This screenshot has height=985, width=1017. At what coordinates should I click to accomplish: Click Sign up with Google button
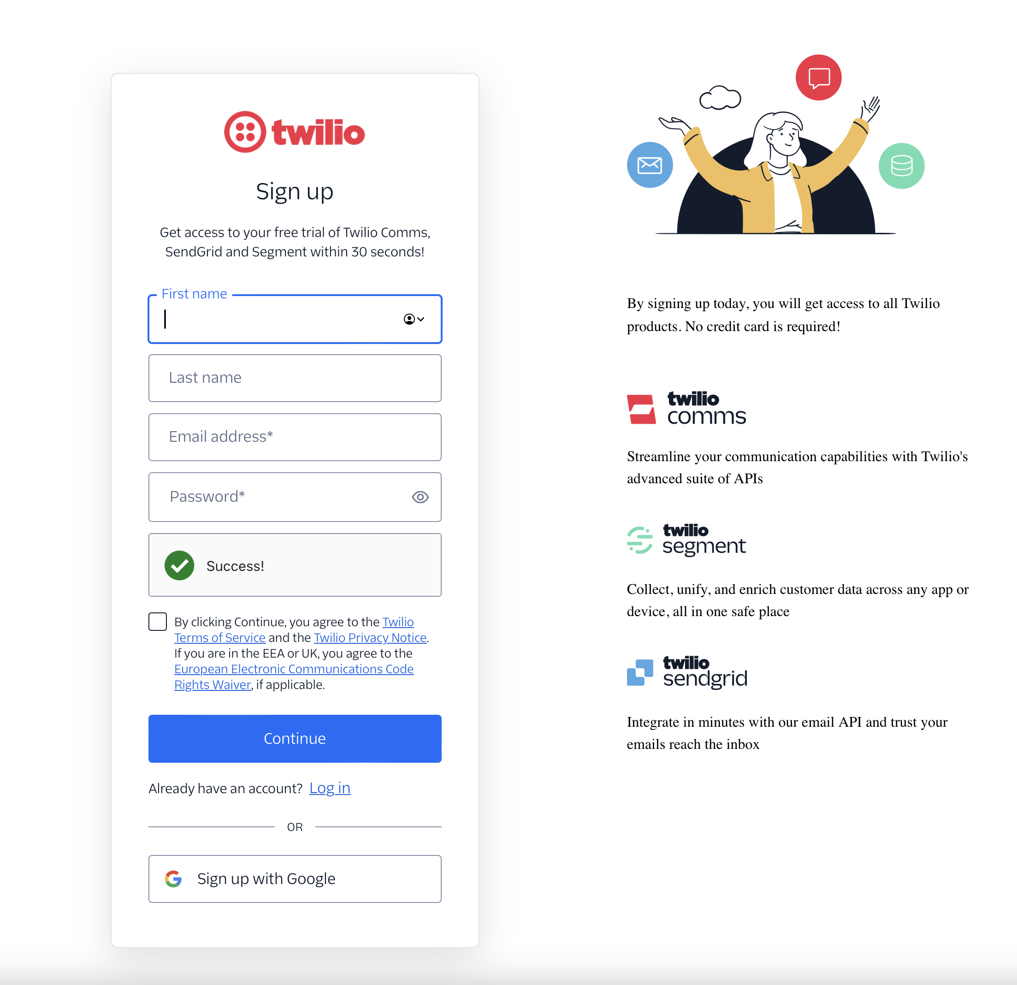(x=294, y=877)
